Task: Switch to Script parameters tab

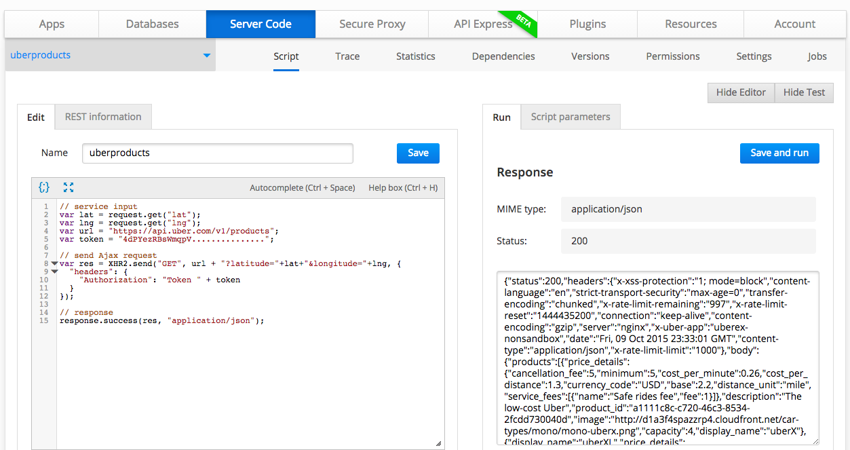Action: pos(571,117)
